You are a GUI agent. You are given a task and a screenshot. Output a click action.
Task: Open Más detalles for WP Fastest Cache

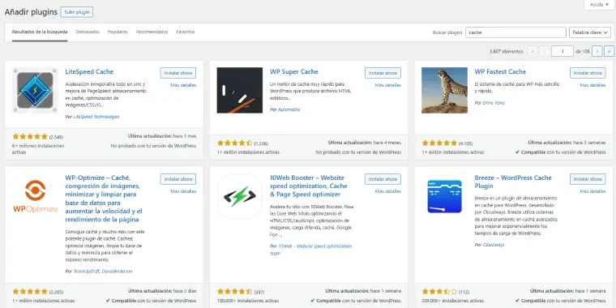592,85
